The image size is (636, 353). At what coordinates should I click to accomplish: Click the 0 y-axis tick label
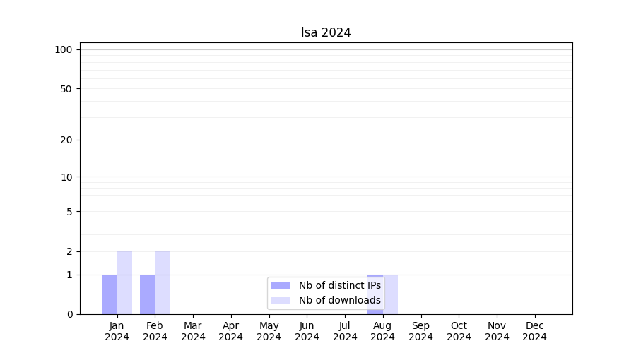pyautogui.click(x=69, y=314)
